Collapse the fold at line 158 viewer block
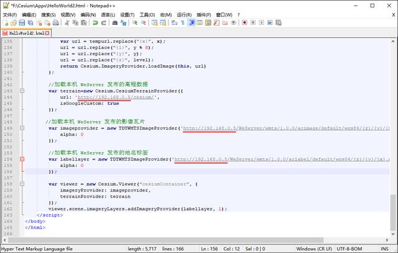The width and height of the screenshot is (398, 253). pyautogui.click(x=22, y=184)
